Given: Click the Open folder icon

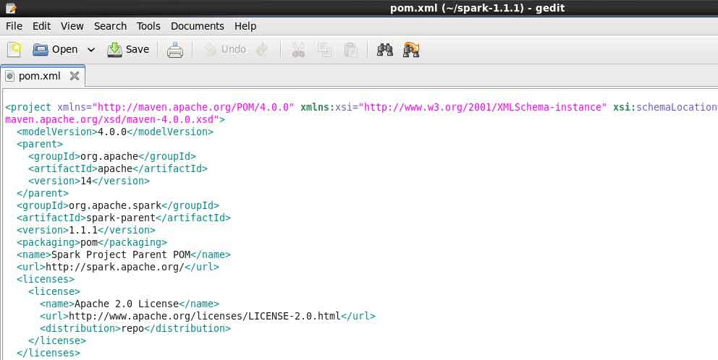Looking at the screenshot, I should click(41, 49).
